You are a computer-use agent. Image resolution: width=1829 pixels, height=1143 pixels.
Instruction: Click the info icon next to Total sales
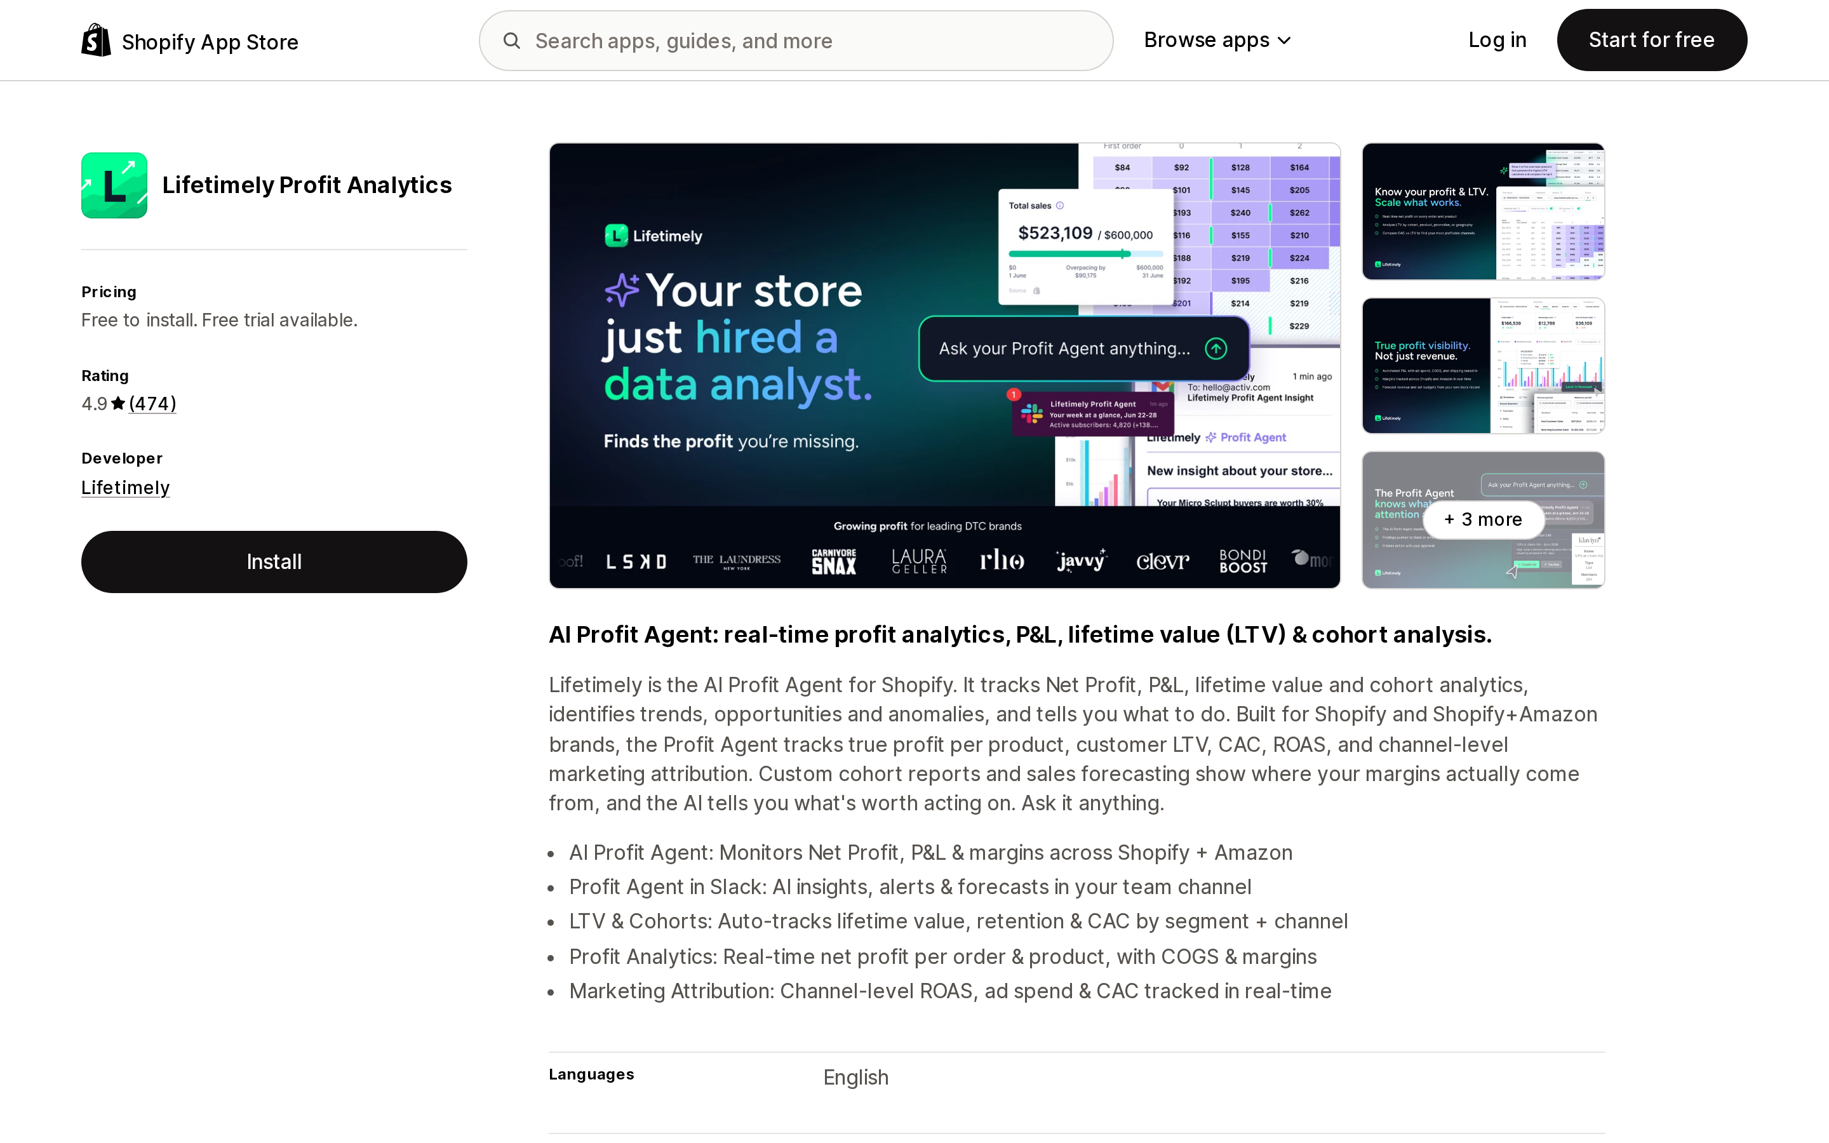pyautogui.click(x=1059, y=206)
